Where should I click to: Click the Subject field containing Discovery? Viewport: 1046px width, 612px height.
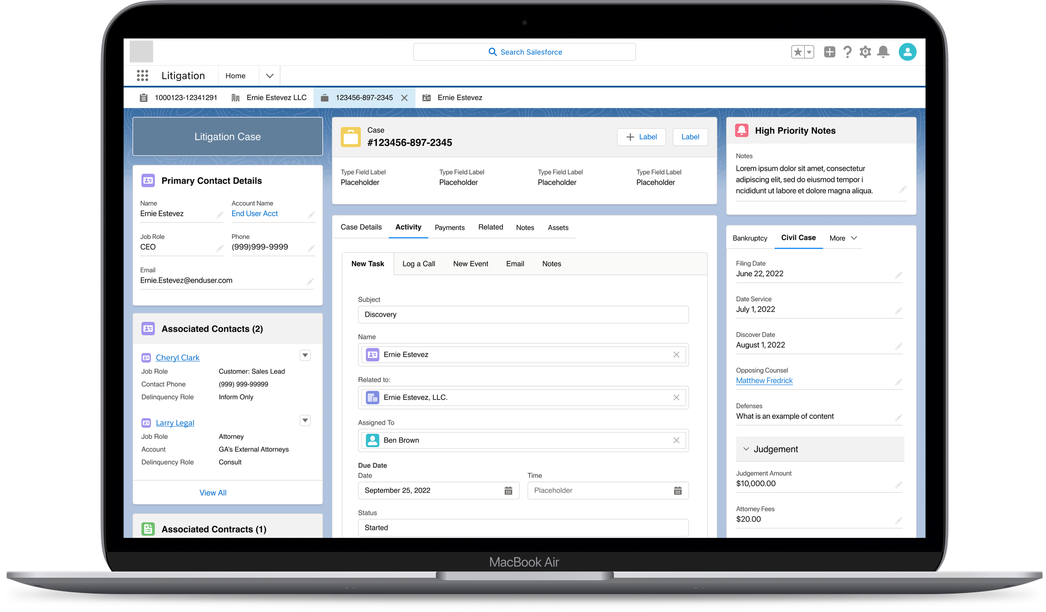pyautogui.click(x=523, y=315)
